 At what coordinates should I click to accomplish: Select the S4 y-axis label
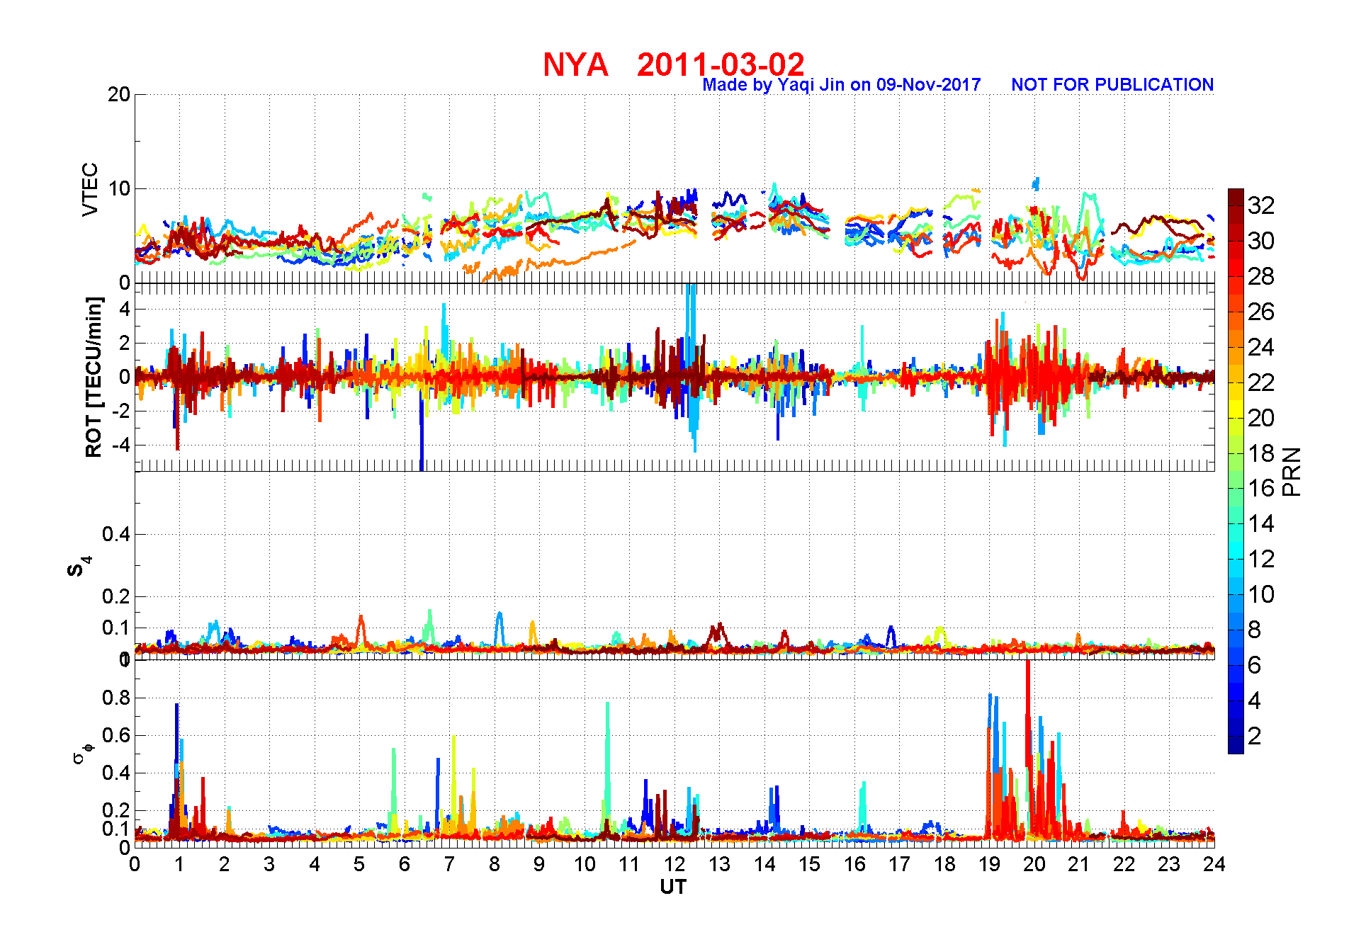point(78,567)
